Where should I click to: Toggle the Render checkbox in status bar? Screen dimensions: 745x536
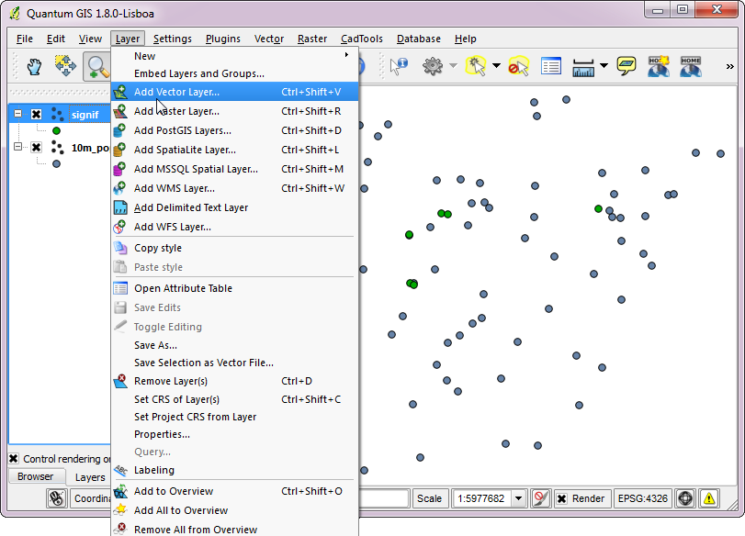point(561,498)
